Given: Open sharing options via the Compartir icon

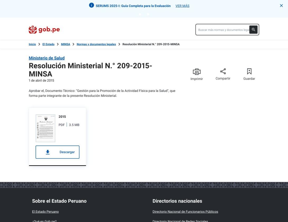Looking at the screenshot, I should (x=223, y=71).
